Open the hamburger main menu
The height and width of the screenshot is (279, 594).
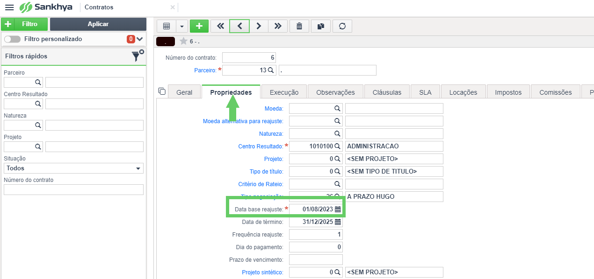point(9,7)
